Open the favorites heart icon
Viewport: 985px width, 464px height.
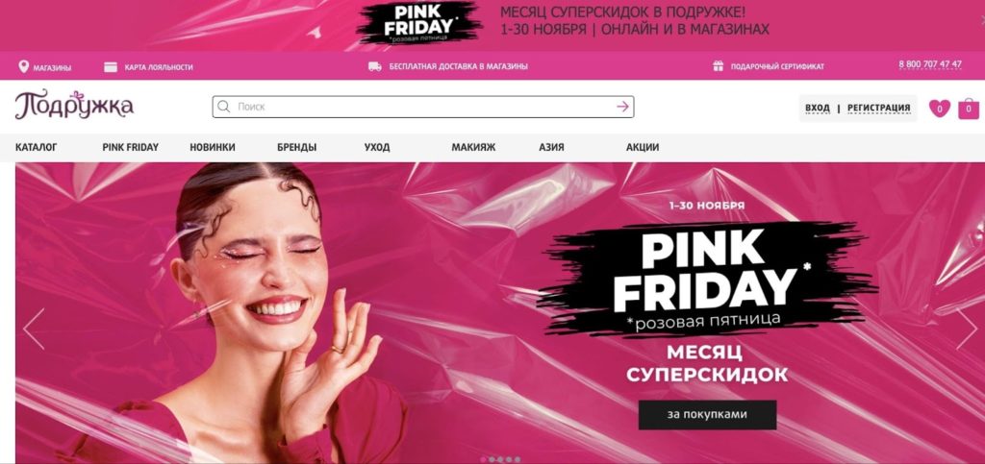coord(939,109)
